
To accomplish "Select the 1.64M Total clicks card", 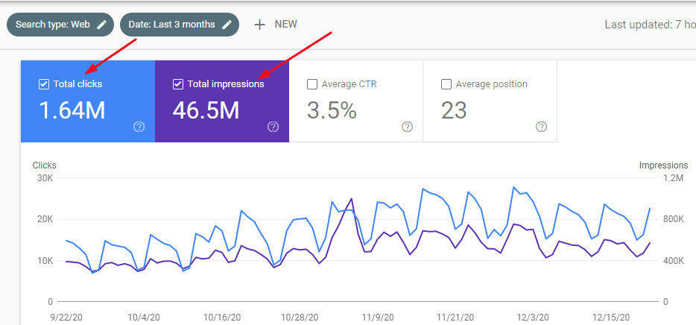I will [x=88, y=101].
